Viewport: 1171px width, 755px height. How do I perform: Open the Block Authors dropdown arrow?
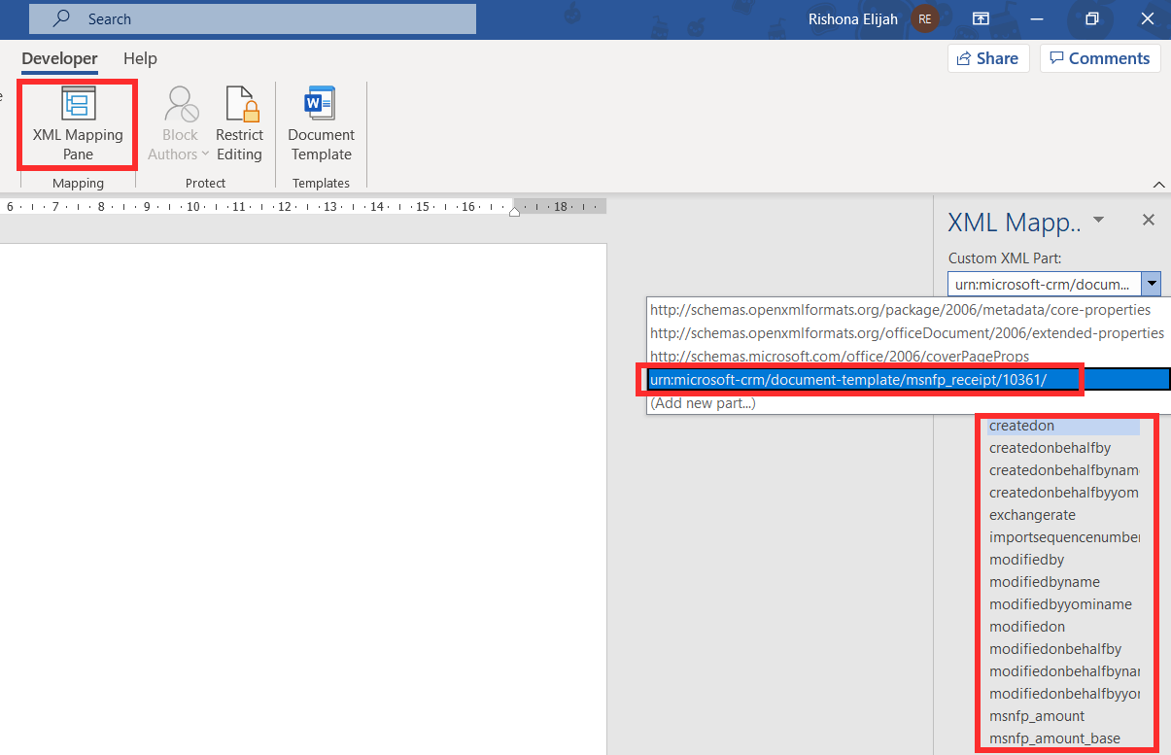coord(205,154)
